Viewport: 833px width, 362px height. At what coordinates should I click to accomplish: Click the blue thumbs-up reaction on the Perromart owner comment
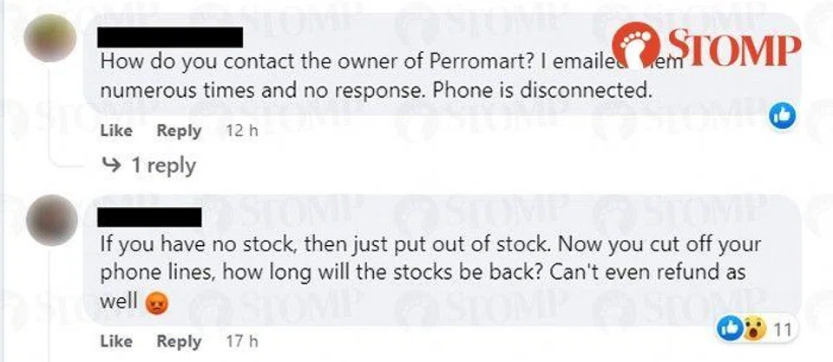click(x=784, y=113)
